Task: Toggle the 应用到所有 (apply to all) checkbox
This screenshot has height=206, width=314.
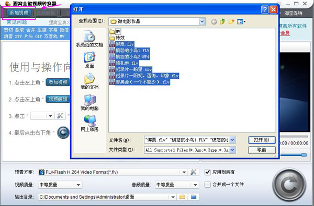Action: 207,172
